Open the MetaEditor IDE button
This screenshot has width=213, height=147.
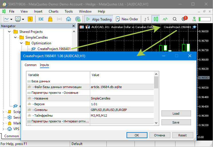tap(41, 19)
